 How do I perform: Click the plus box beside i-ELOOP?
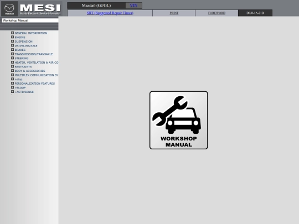tap(12, 87)
